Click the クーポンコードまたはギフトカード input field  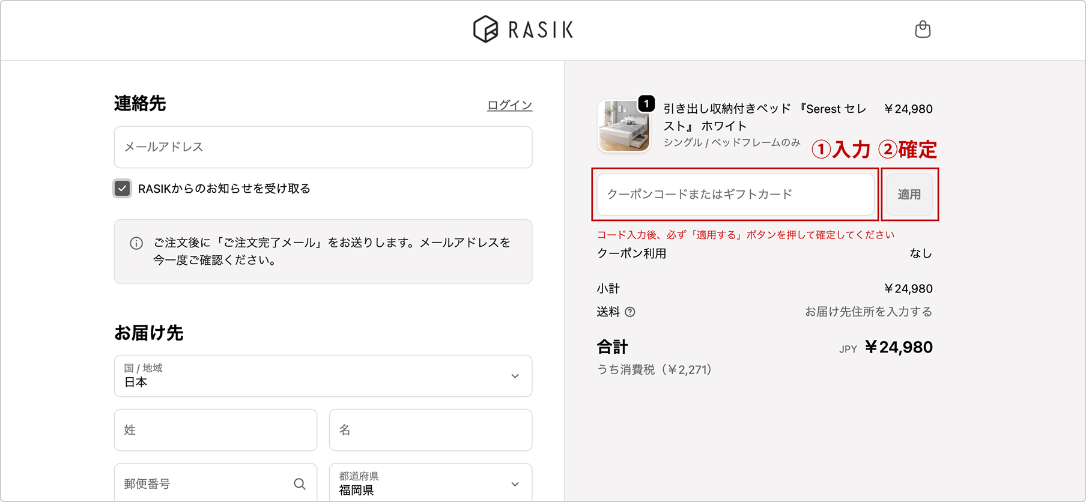pos(736,195)
